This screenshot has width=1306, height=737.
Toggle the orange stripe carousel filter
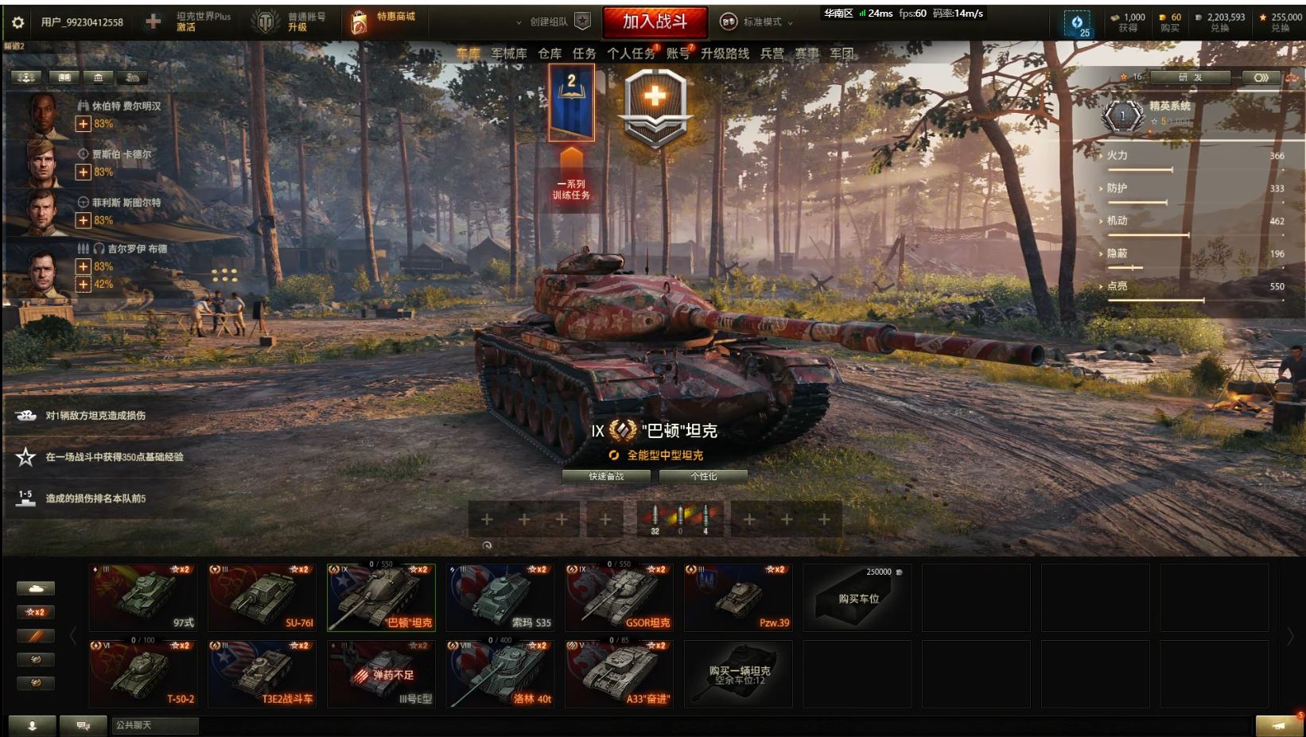click(36, 636)
